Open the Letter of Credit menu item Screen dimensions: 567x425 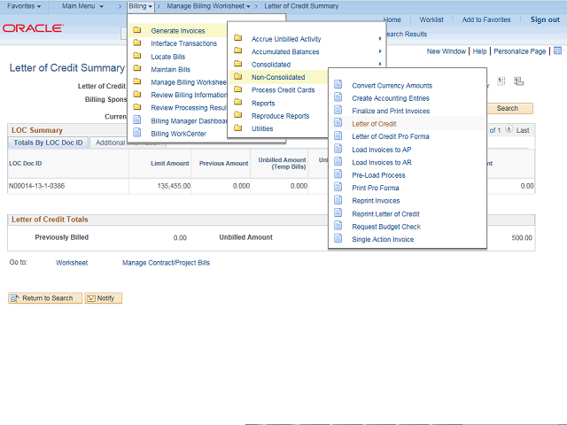(374, 124)
